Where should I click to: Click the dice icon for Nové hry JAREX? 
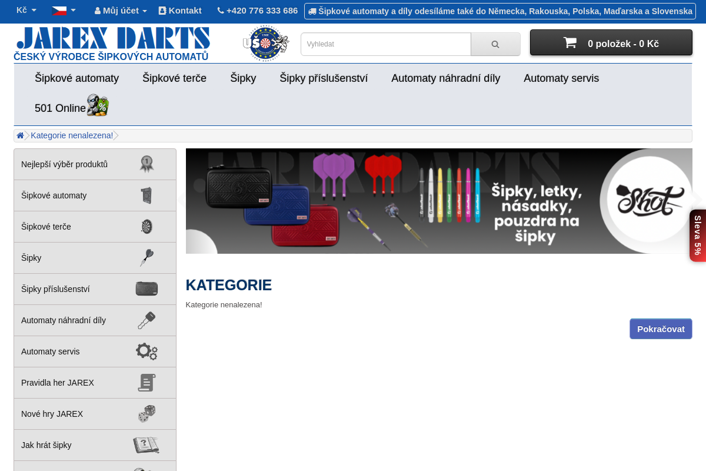146,414
